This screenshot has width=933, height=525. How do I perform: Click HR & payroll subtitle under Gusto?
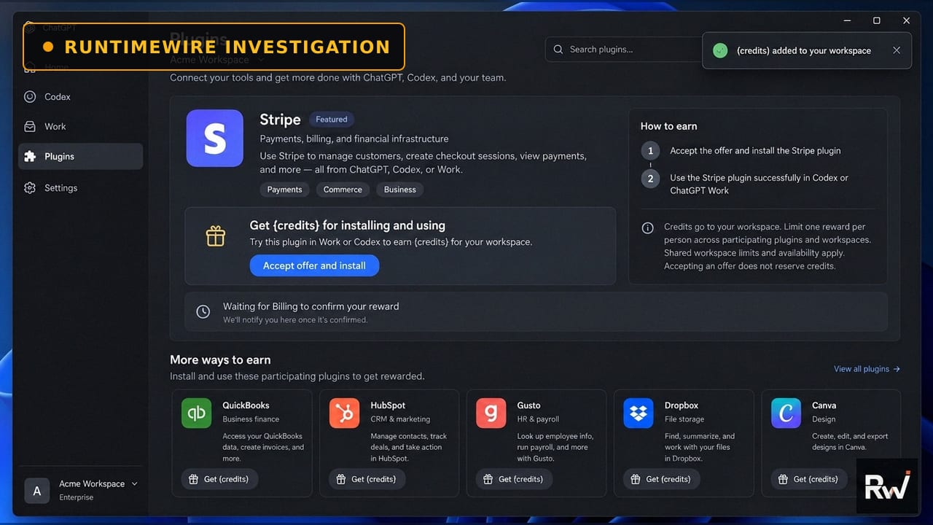[x=538, y=419]
